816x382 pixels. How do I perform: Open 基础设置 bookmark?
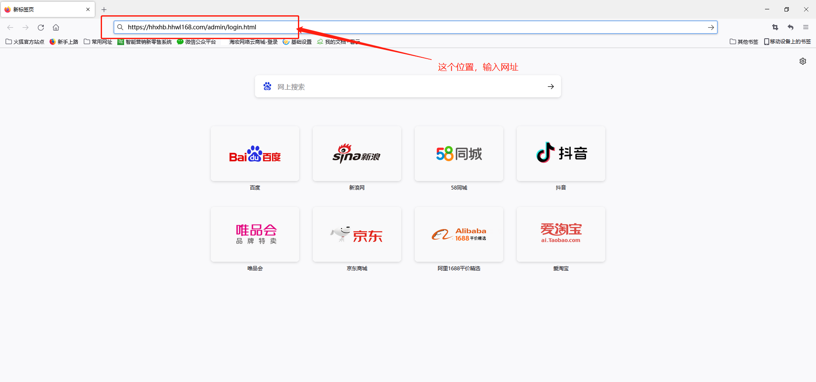point(297,42)
